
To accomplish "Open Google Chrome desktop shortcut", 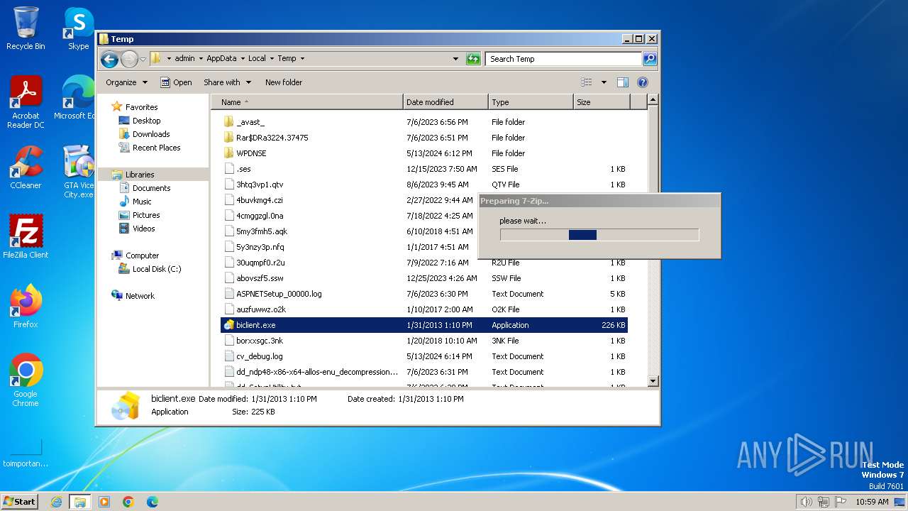I will [x=26, y=380].
